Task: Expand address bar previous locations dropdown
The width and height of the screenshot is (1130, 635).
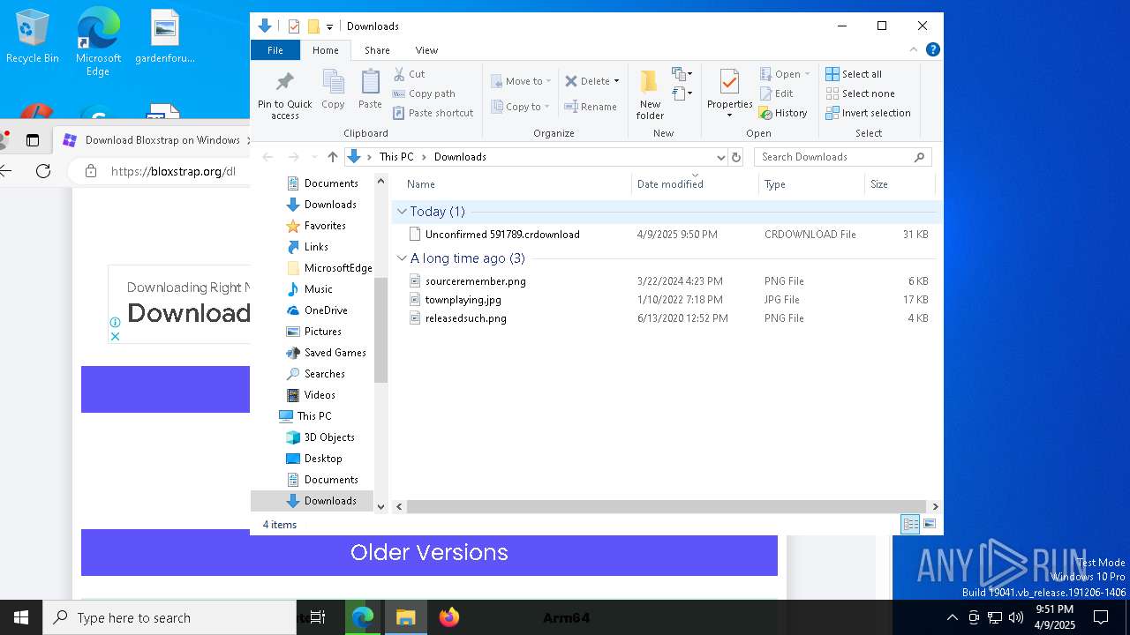Action: click(x=721, y=157)
